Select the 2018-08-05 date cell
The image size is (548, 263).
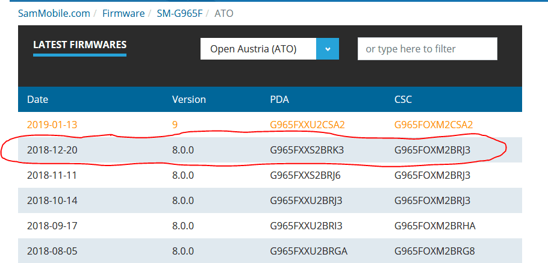52,251
